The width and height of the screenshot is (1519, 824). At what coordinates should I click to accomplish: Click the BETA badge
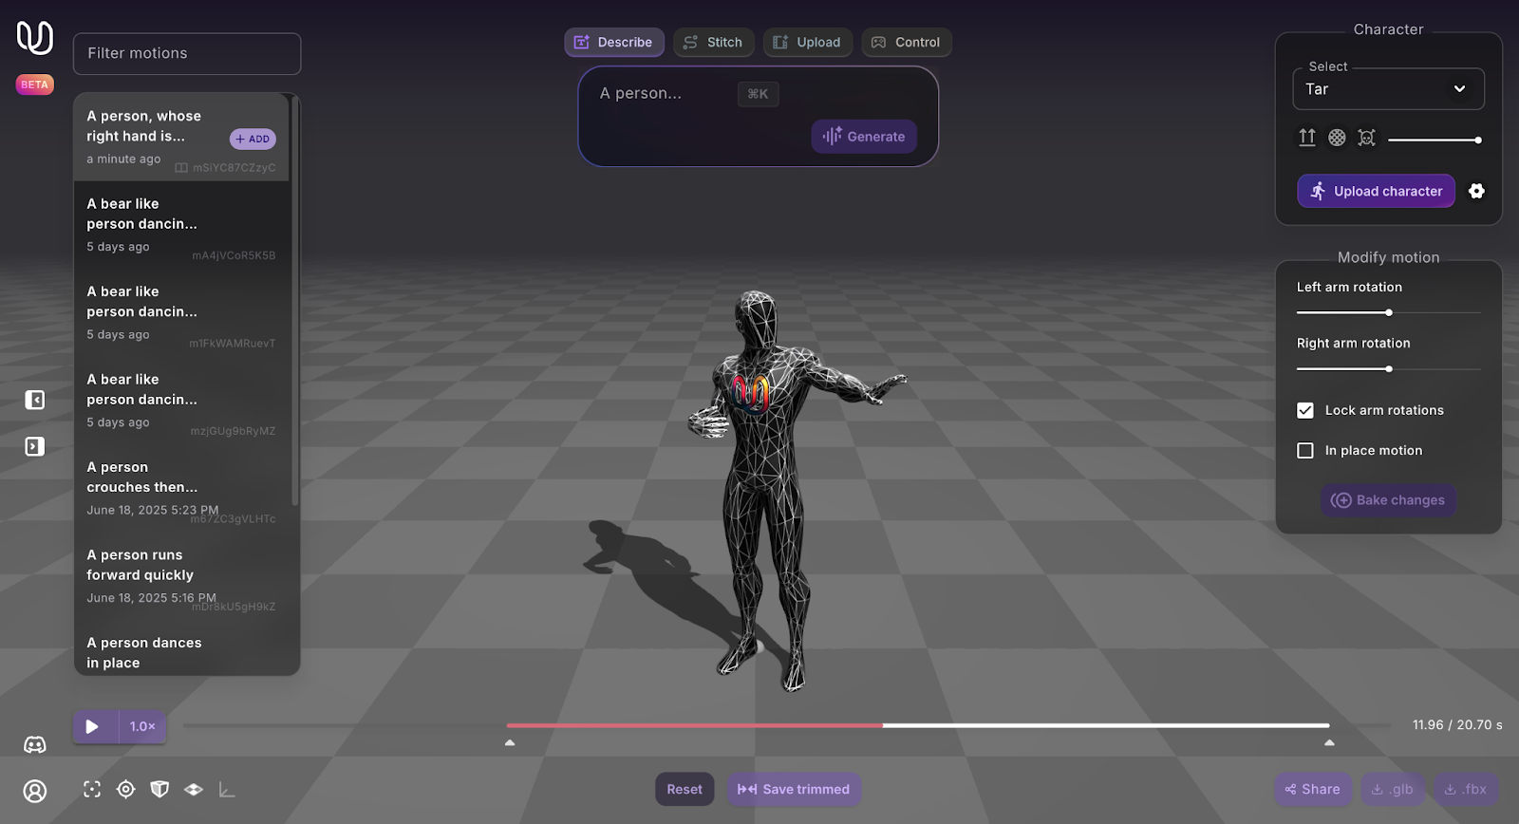tap(35, 84)
